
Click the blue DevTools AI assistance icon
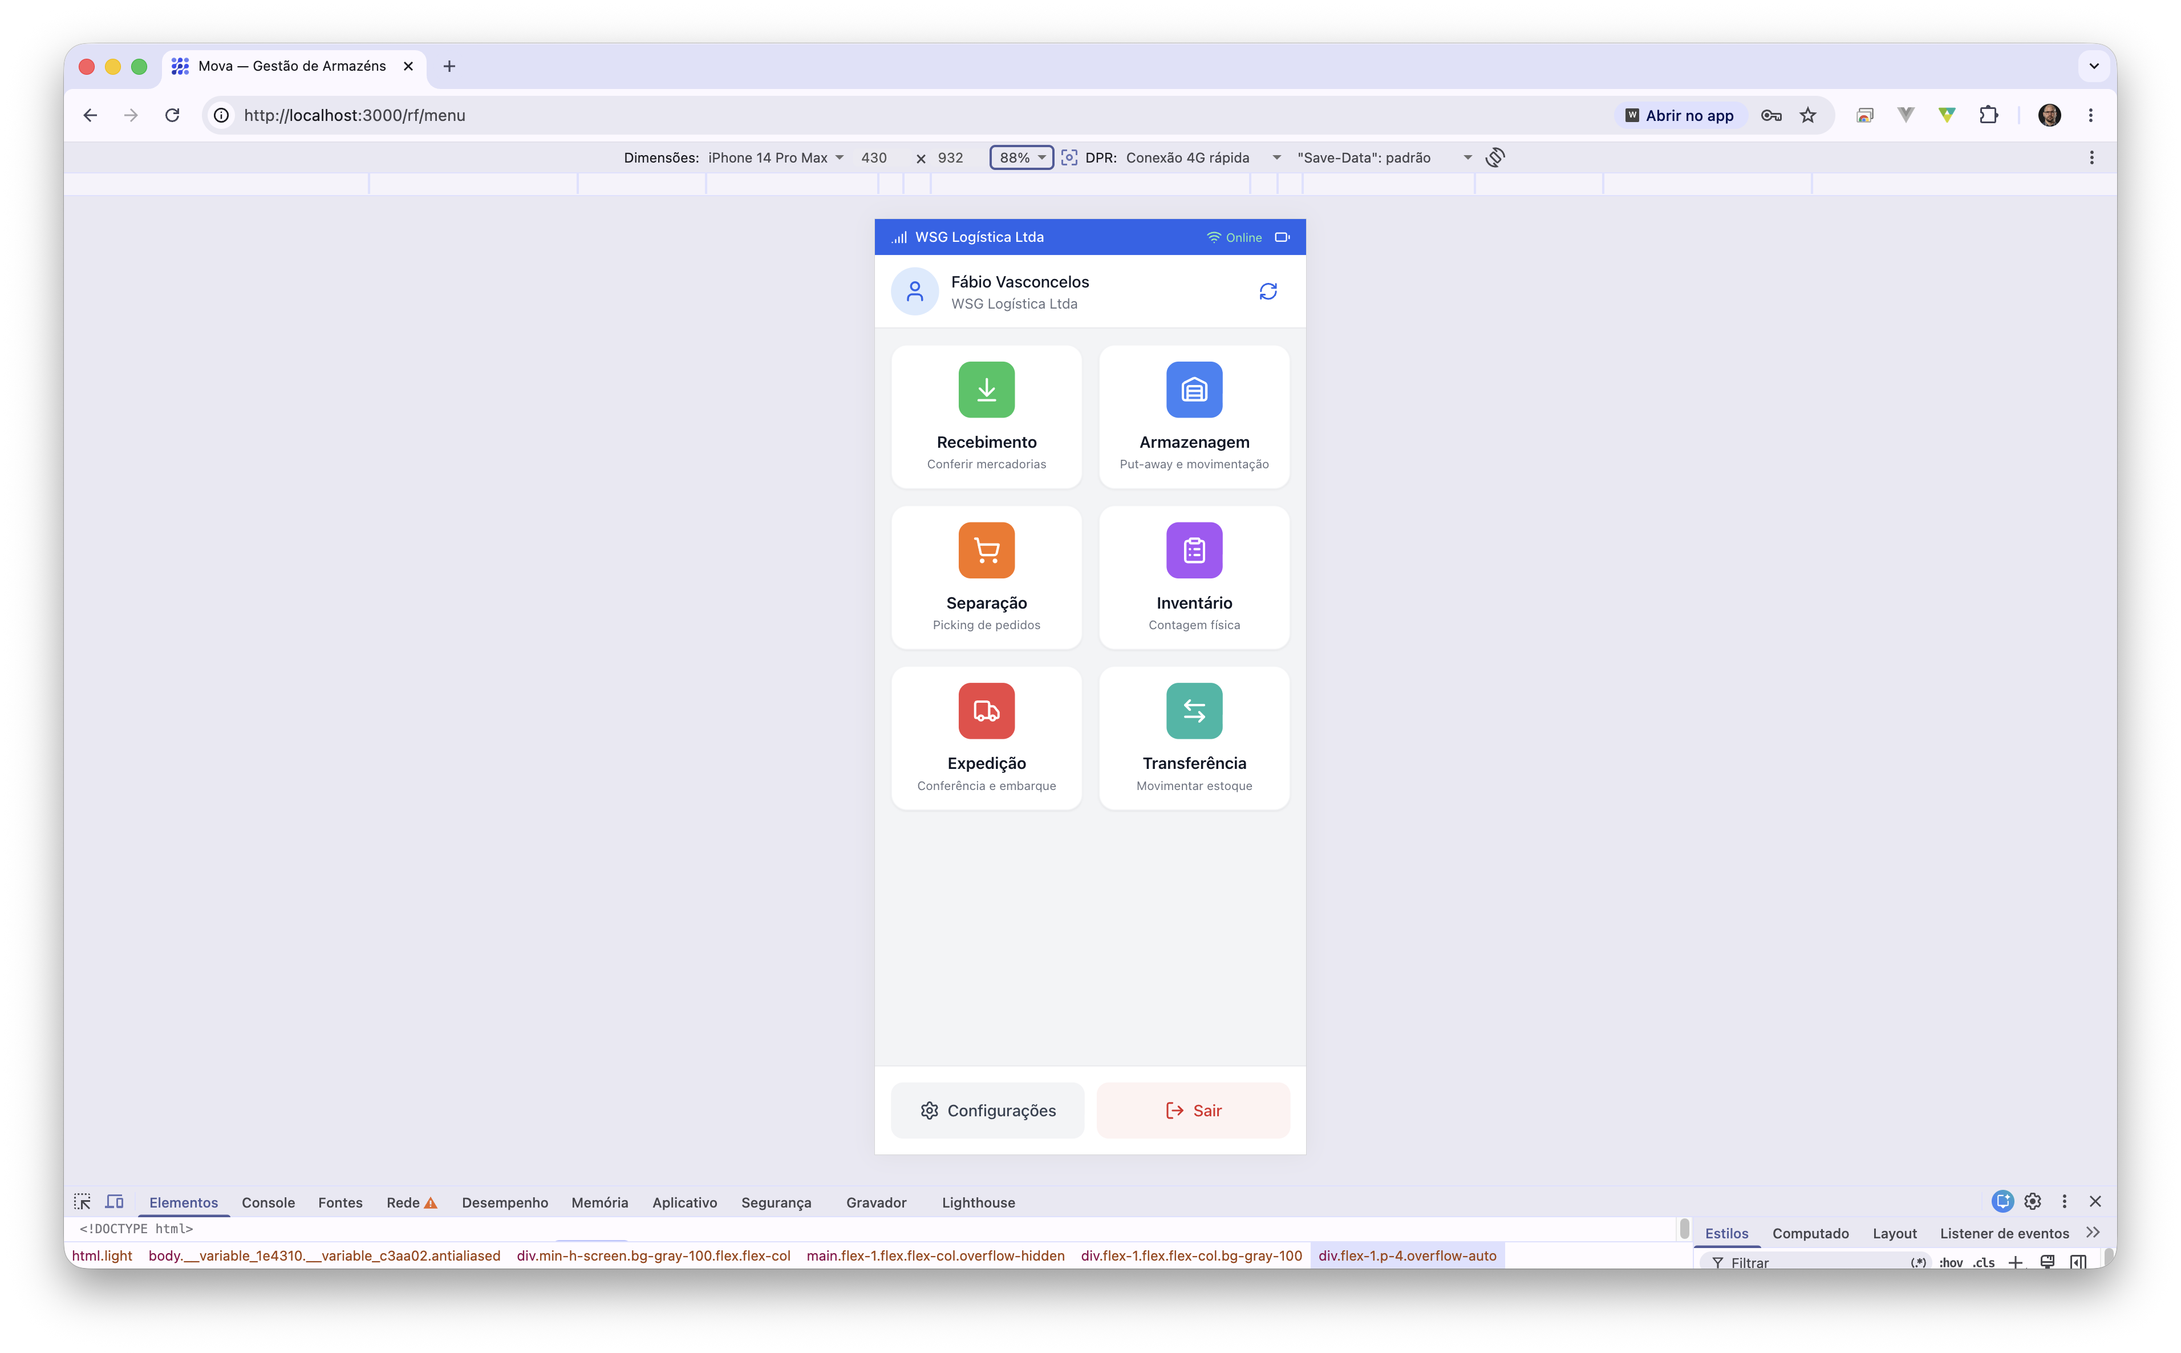2002,1201
